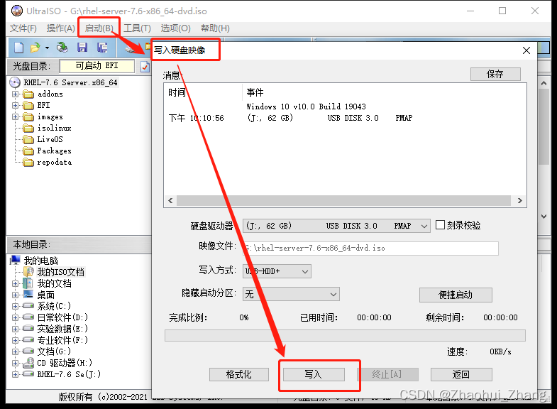This screenshot has height=409, width=557.
Task: Click the 保存 button in dialog
Action: [x=495, y=74]
